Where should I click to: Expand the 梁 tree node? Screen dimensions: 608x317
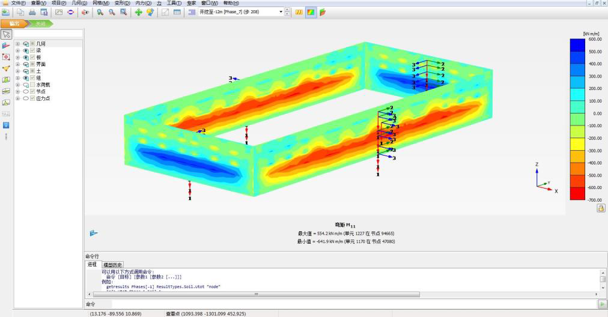(17, 51)
